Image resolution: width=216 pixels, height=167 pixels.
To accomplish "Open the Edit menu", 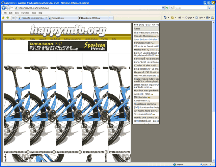I will click(11, 13).
